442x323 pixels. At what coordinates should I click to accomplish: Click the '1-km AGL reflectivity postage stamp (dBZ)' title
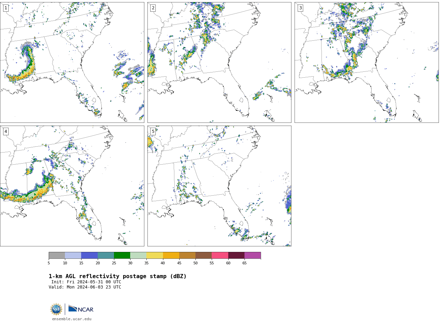click(117, 276)
